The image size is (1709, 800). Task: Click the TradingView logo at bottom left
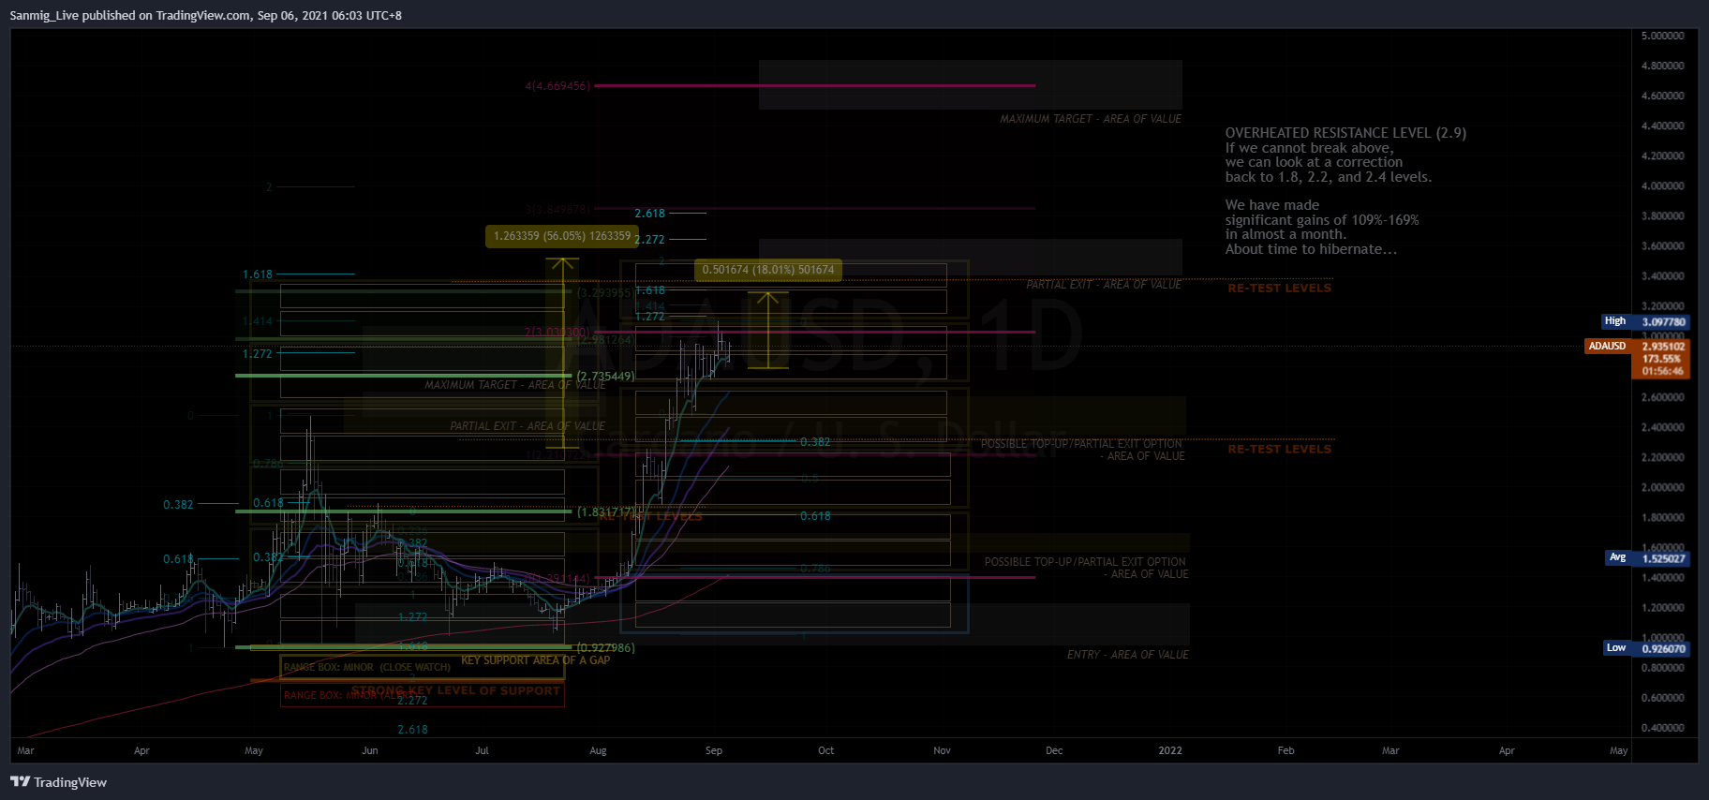click(58, 782)
